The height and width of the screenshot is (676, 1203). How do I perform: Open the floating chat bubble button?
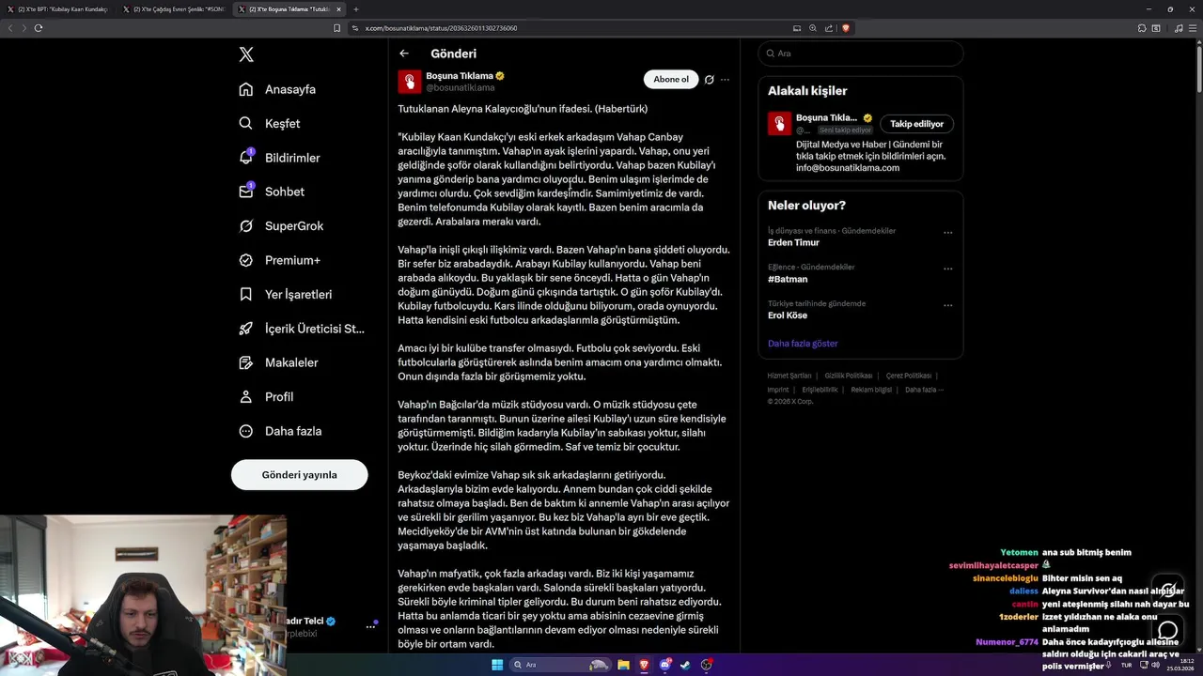coord(1168,630)
